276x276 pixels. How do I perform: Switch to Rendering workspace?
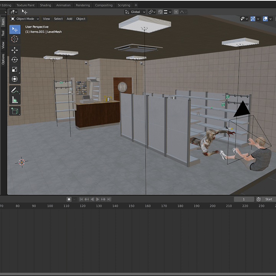[83, 5]
